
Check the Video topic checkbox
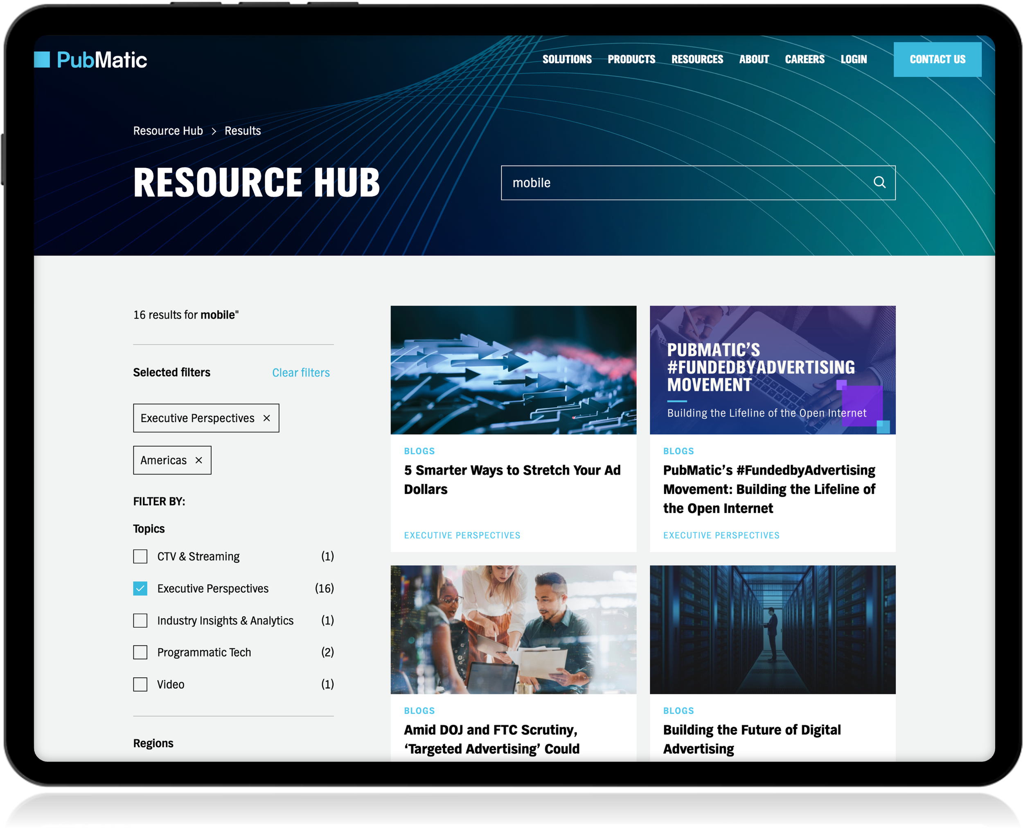point(140,684)
